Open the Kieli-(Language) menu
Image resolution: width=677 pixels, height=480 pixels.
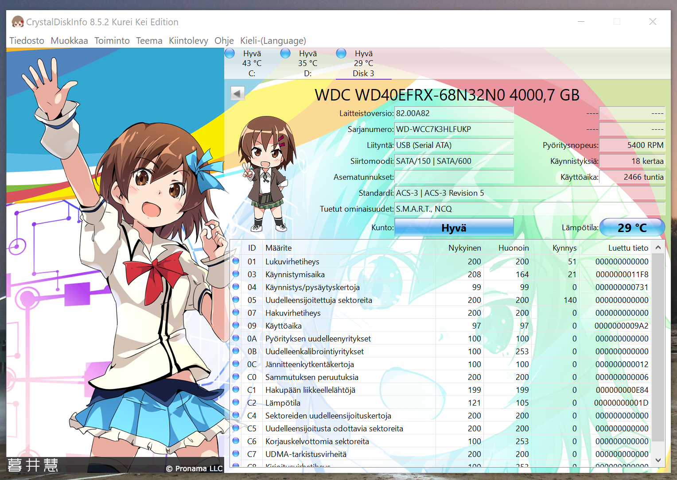pyautogui.click(x=273, y=41)
